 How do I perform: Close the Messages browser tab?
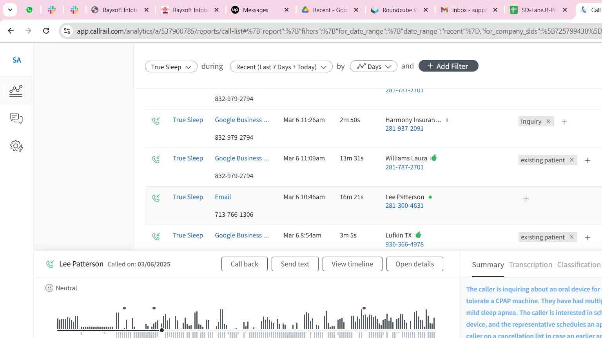pyautogui.click(x=286, y=10)
